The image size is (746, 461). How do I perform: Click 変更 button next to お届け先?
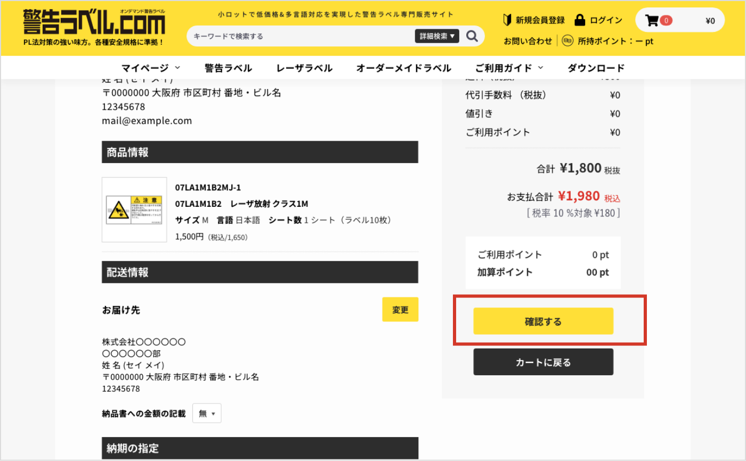(x=400, y=310)
